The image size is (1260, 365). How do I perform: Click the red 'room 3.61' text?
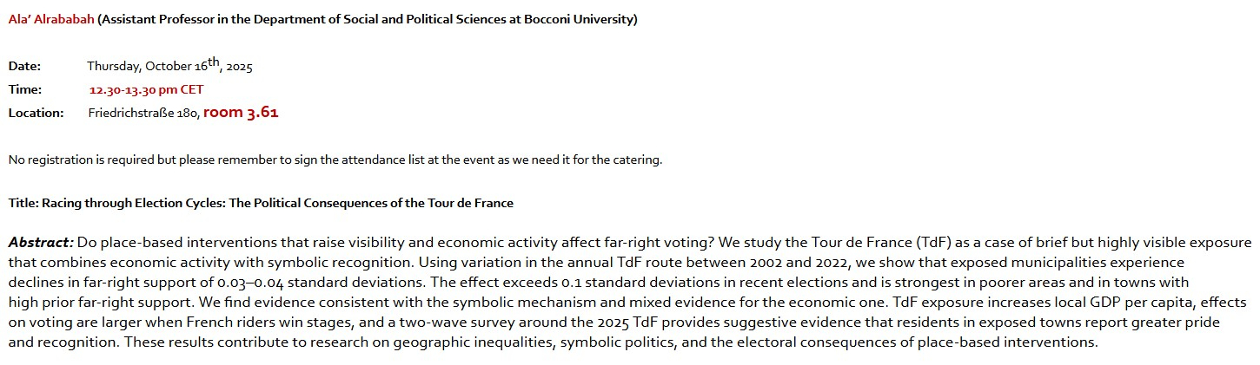(241, 112)
